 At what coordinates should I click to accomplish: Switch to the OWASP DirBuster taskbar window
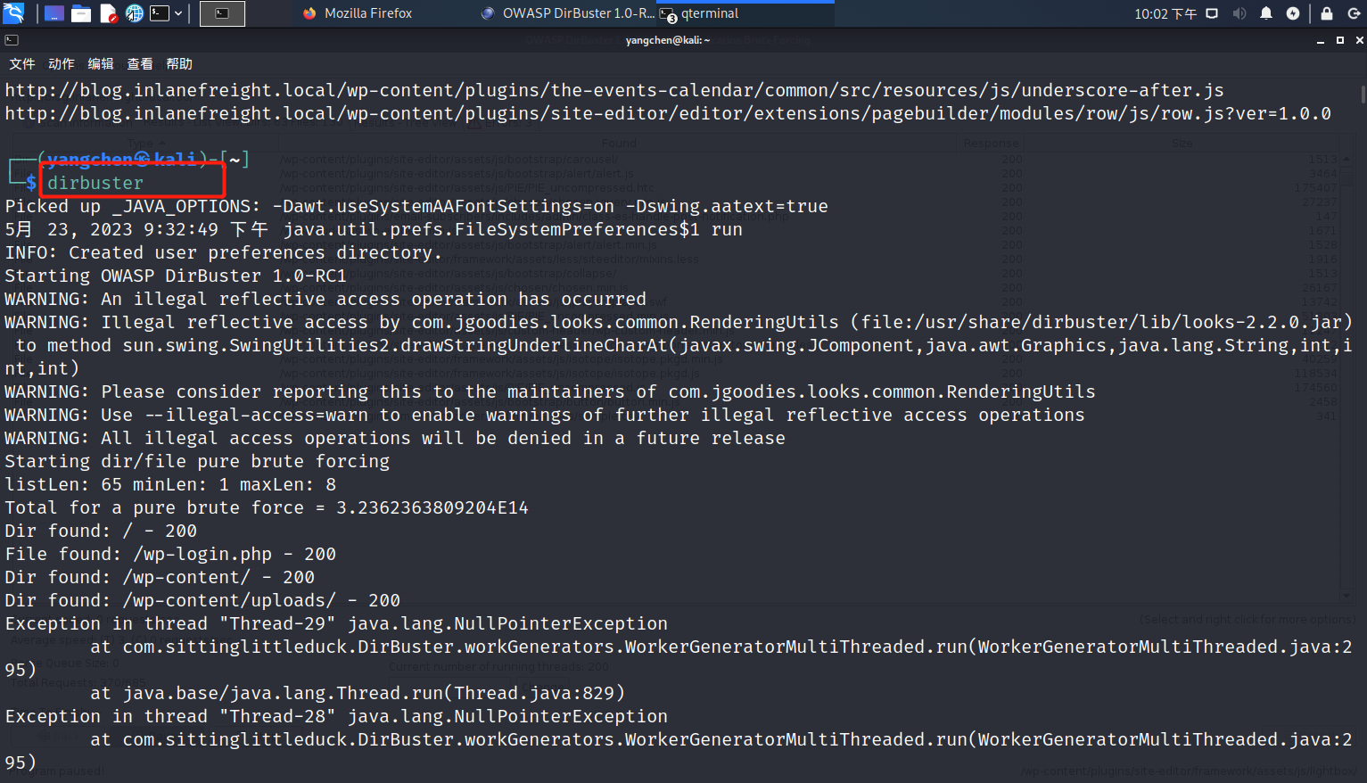[x=567, y=13]
